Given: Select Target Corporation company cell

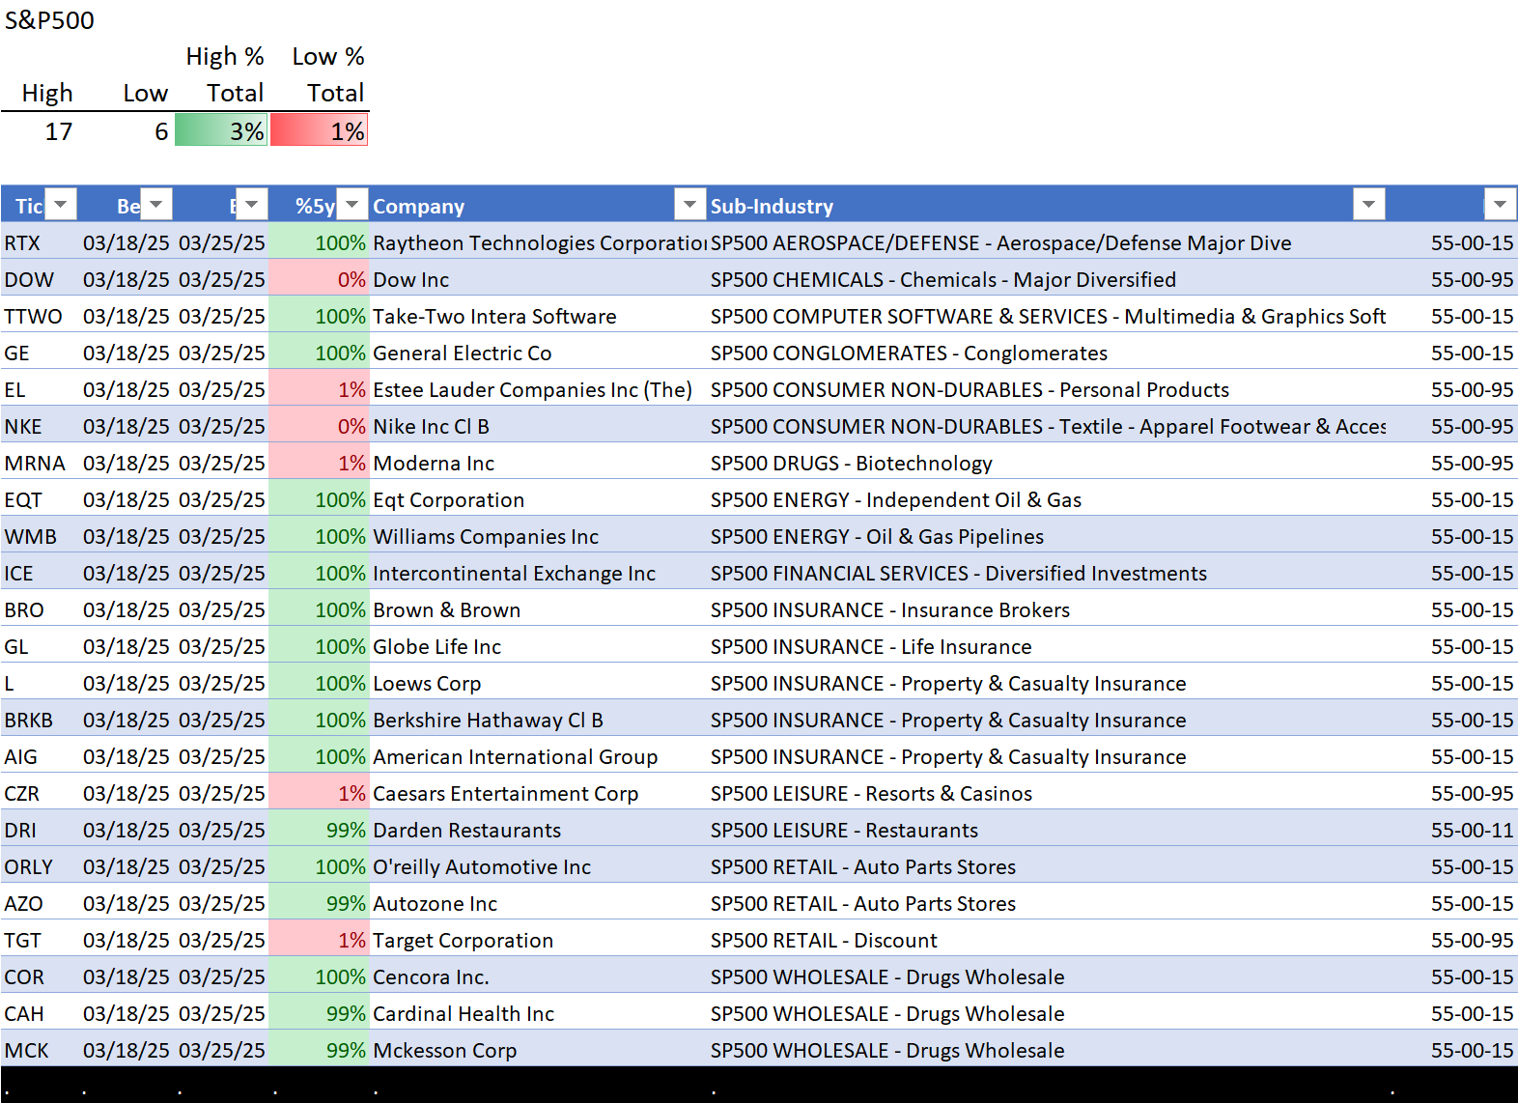Looking at the screenshot, I should (538, 940).
